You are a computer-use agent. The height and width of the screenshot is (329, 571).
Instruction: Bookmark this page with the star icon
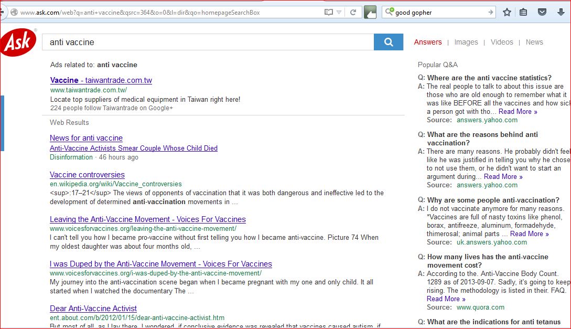507,13
